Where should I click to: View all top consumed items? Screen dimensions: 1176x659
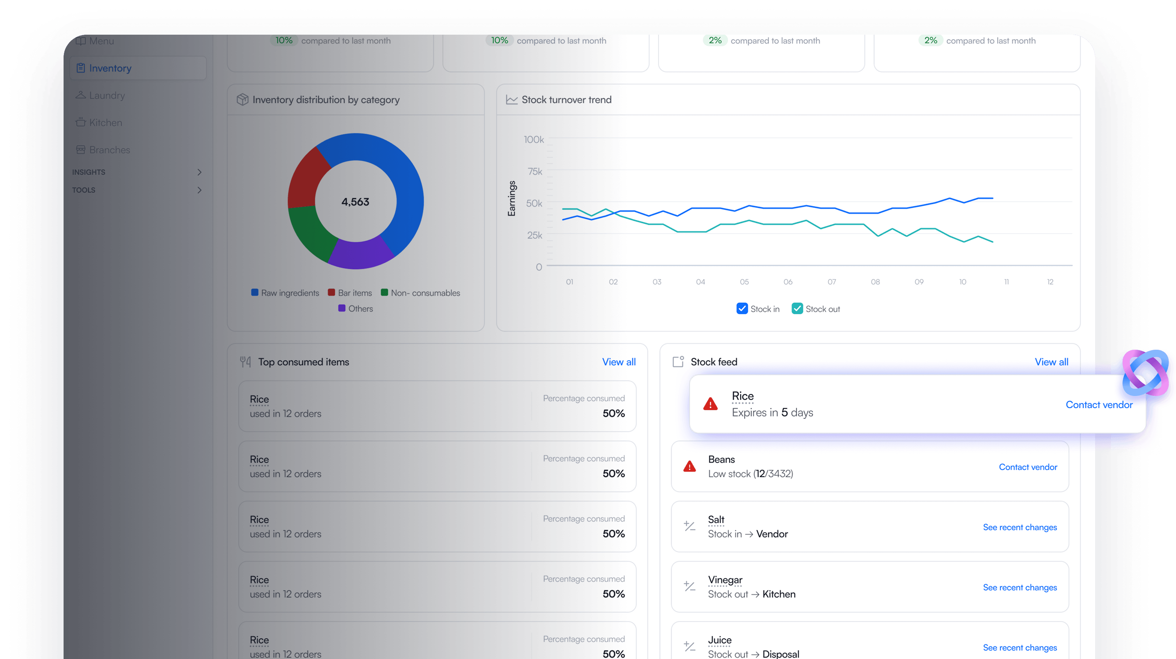tap(619, 362)
